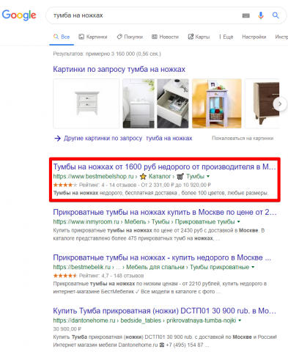Click the cart icon before Тумбы breadcrumb
The width and height of the screenshot is (288, 352).
[180, 176]
